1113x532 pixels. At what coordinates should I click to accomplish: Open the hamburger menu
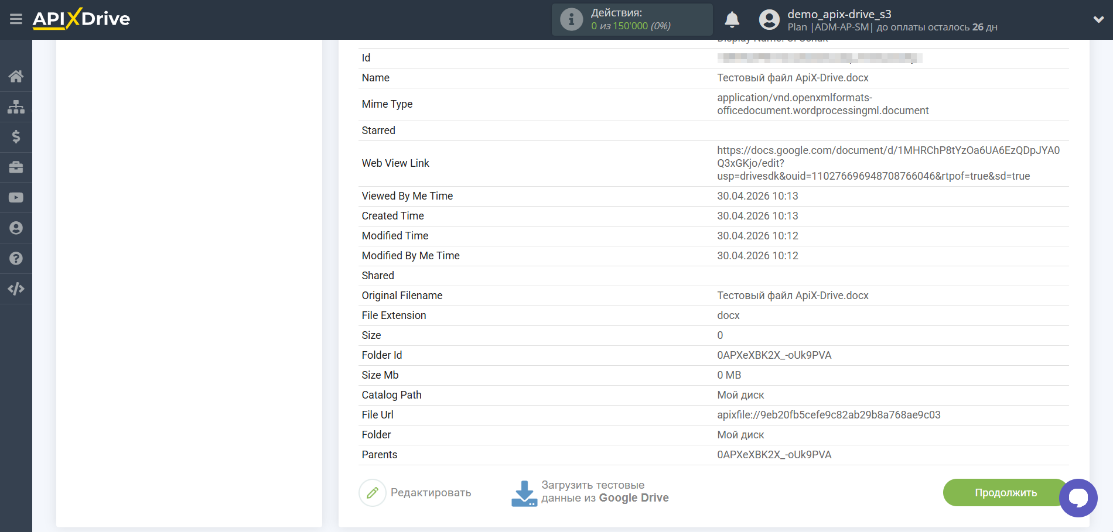[16, 19]
